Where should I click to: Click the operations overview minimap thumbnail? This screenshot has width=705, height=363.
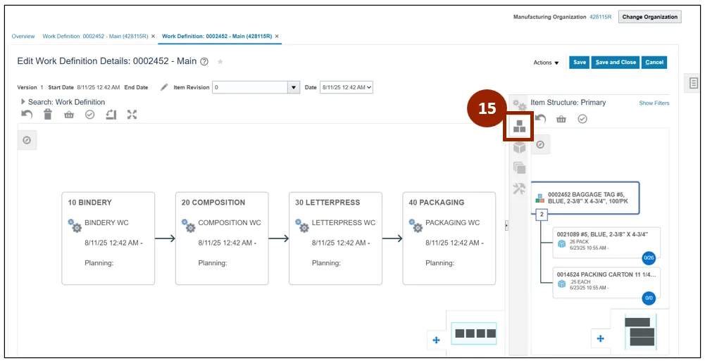[x=475, y=333]
